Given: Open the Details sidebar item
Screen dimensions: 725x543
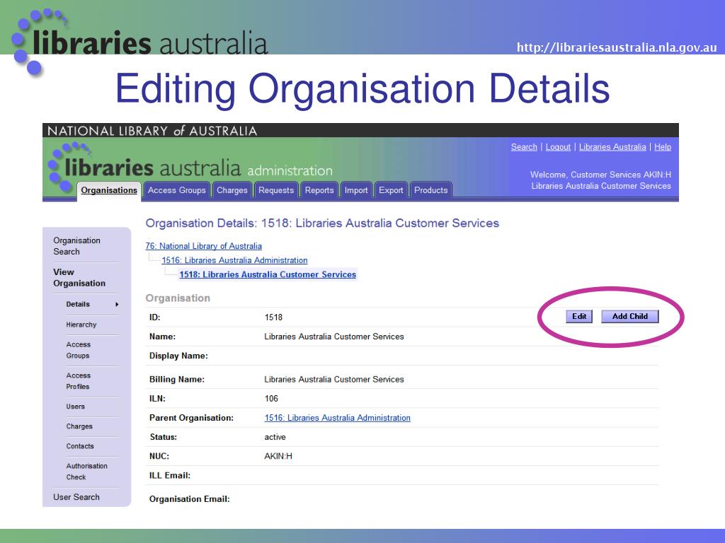Looking at the screenshot, I should (x=78, y=304).
